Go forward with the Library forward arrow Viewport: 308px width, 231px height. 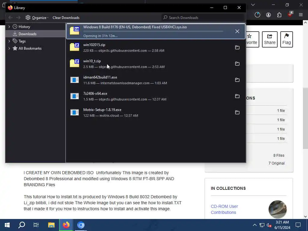pos(18,18)
